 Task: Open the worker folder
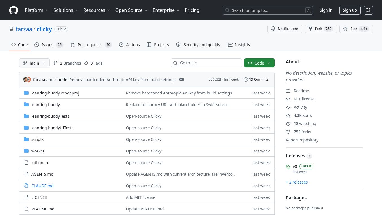38,151
